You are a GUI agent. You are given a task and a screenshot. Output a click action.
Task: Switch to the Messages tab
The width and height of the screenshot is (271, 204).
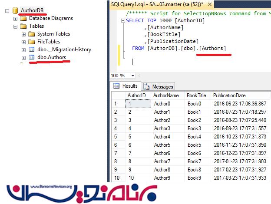[159, 86]
